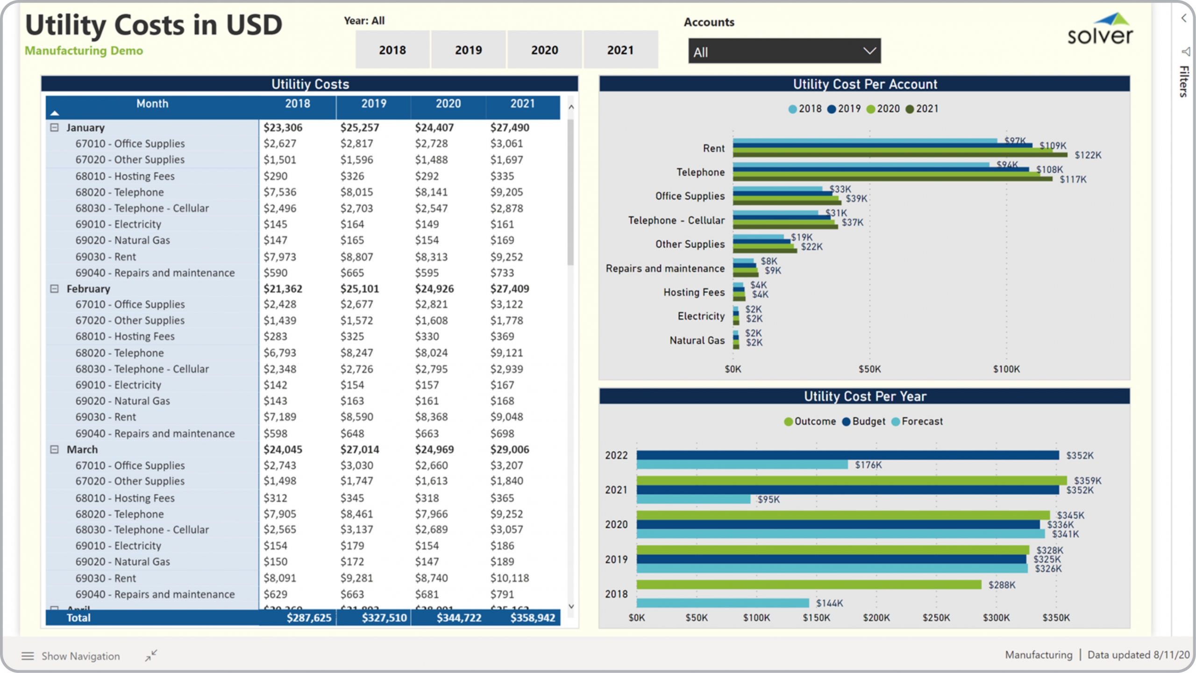
Task: Collapse the January month group
Action: (54, 127)
